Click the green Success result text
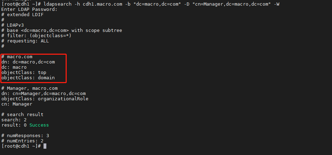This screenshot has width=332, height=155. coord(39,125)
